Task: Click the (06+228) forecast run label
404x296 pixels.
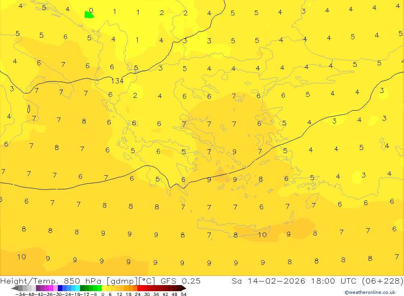Action: [383, 281]
